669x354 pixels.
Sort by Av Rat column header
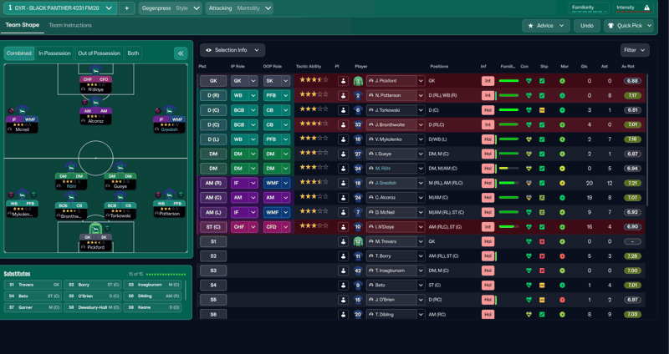pyautogui.click(x=628, y=67)
